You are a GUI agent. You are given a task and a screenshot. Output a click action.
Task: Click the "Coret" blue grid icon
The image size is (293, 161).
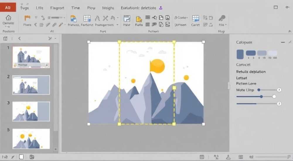coord(195,18)
